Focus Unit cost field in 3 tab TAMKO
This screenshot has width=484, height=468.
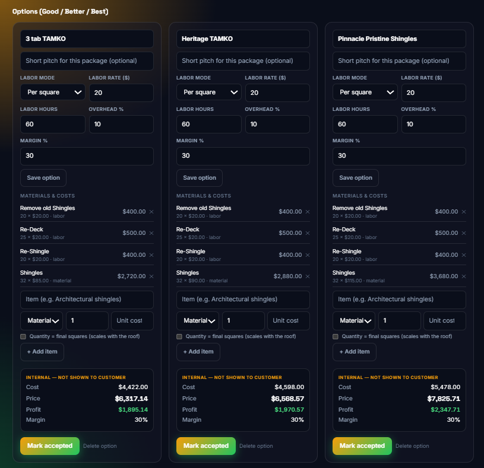[132, 321]
